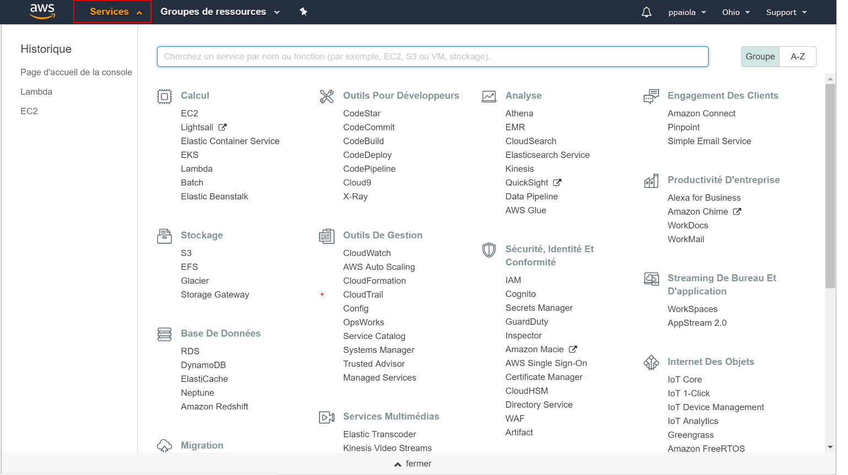Open Athena
The image size is (848, 475).
coord(519,113)
